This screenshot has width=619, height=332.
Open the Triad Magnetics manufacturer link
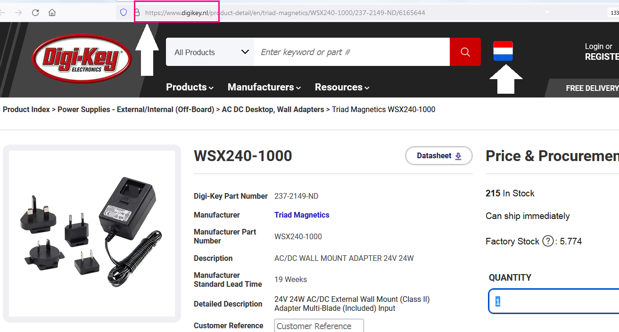click(x=302, y=215)
